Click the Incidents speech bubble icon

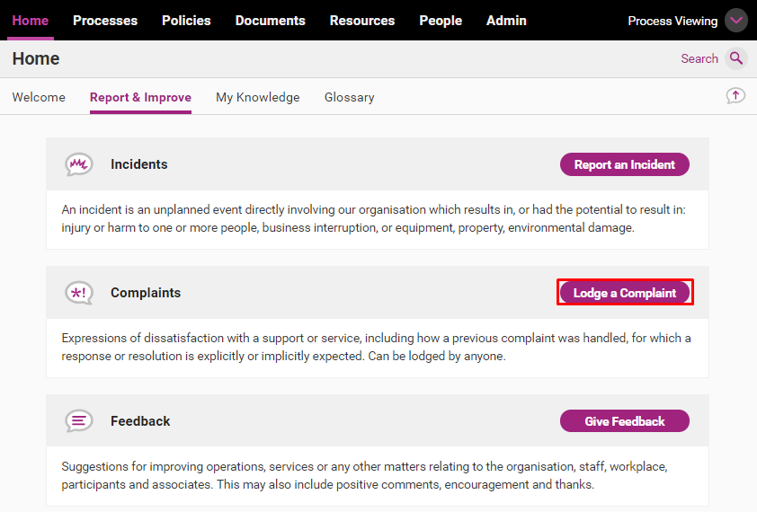tap(79, 164)
